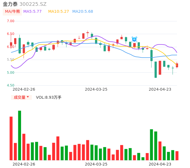Click the 5.00 price axis label
The height and width of the screenshot is (168, 190).
(11, 73)
